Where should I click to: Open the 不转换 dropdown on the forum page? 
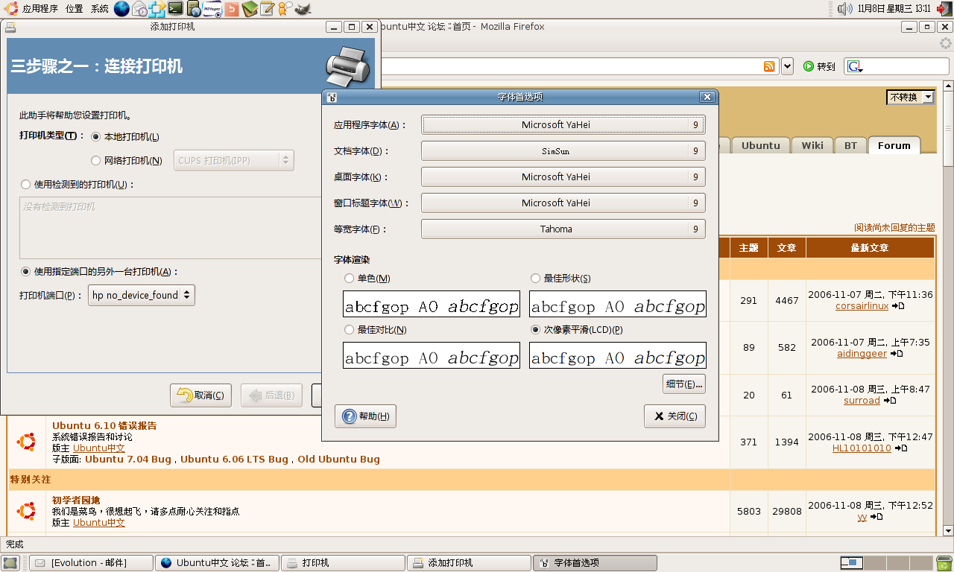[x=910, y=98]
